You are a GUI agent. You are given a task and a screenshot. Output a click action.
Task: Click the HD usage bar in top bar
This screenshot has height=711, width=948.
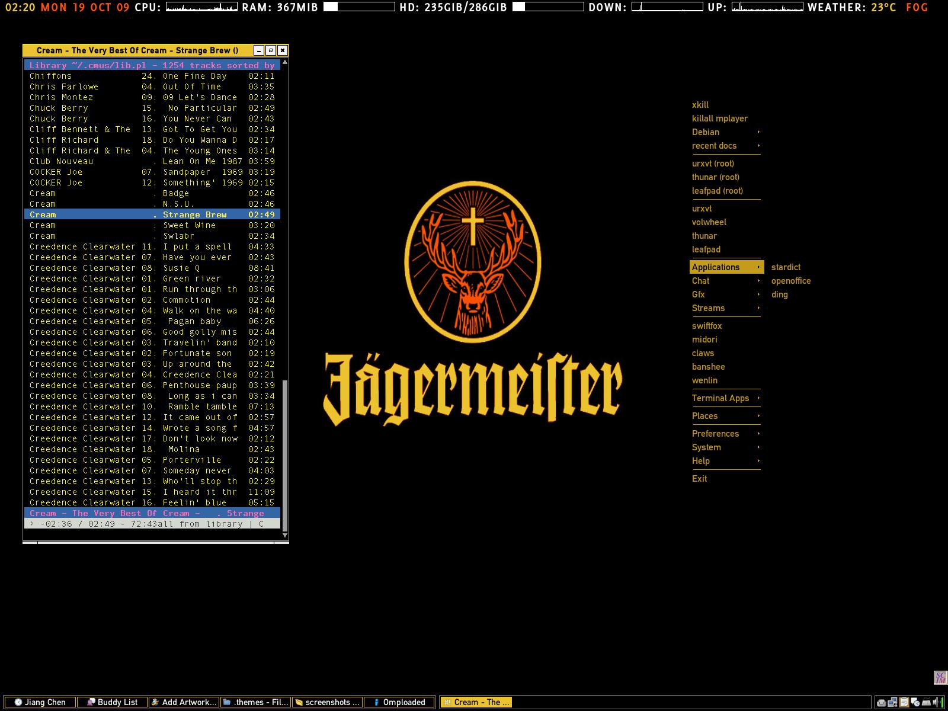point(548,7)
